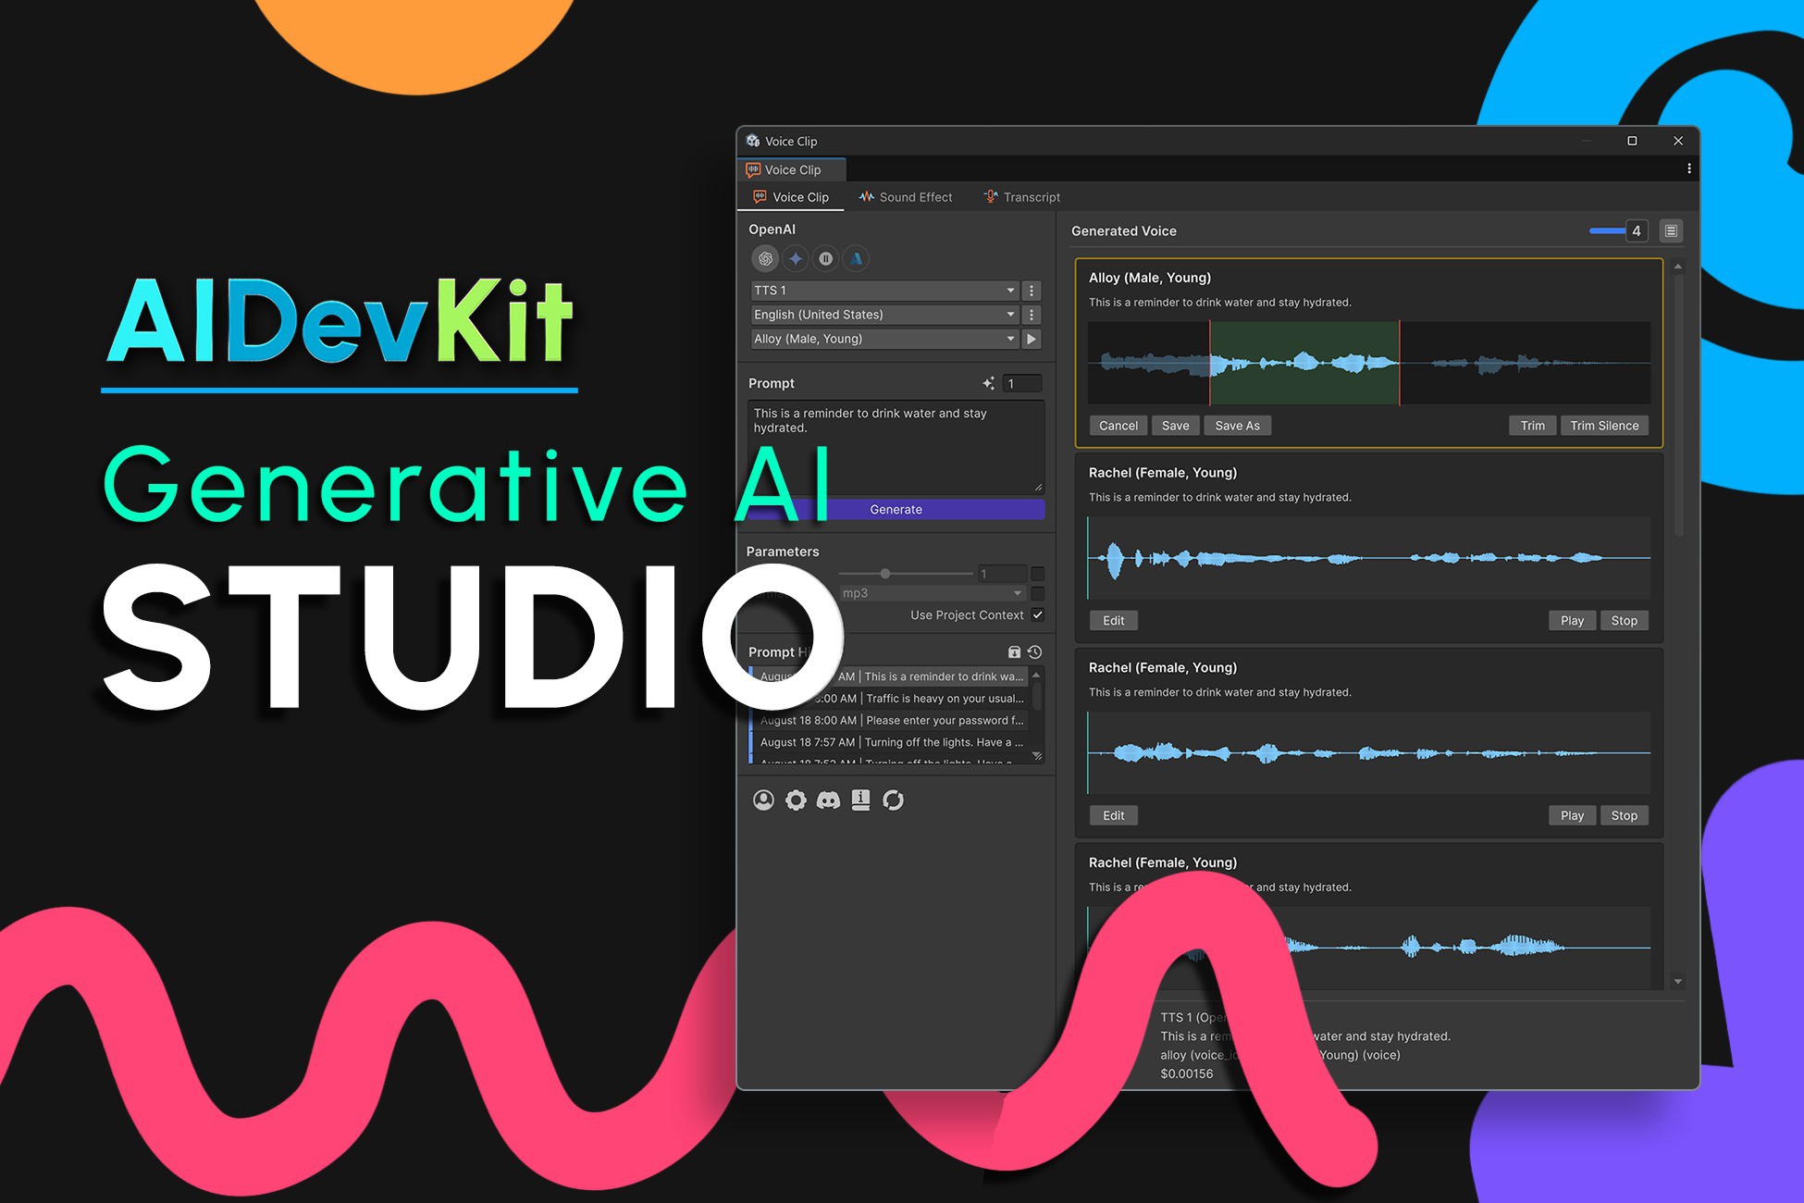Switch to the Sound Effect tab
This screenshot has height=1203, width=1804.
[x=906, y=197]
